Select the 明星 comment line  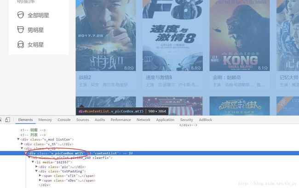pyautogui.click(x=33, y=130)
